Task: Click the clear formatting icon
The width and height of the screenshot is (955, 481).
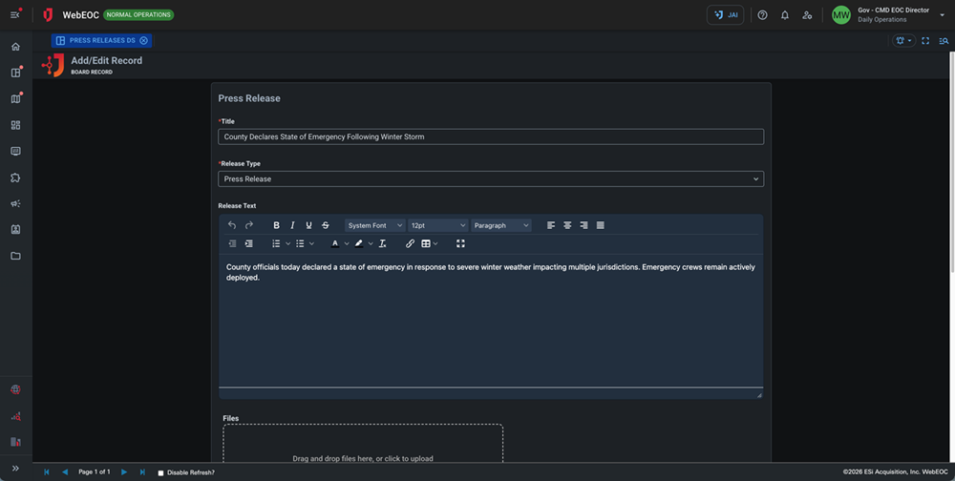Action: [x=382, y=243]
